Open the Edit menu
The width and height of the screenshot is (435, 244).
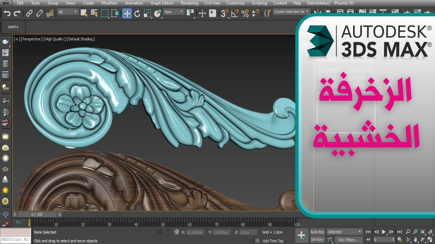[20, 3]
